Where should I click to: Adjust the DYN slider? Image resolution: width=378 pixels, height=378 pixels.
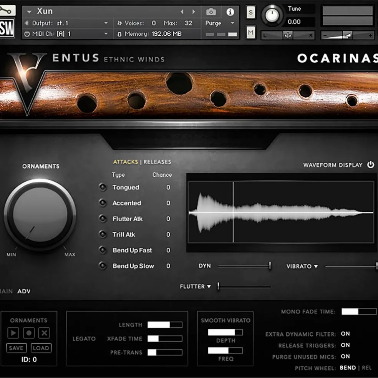click(x=244, y=266)
